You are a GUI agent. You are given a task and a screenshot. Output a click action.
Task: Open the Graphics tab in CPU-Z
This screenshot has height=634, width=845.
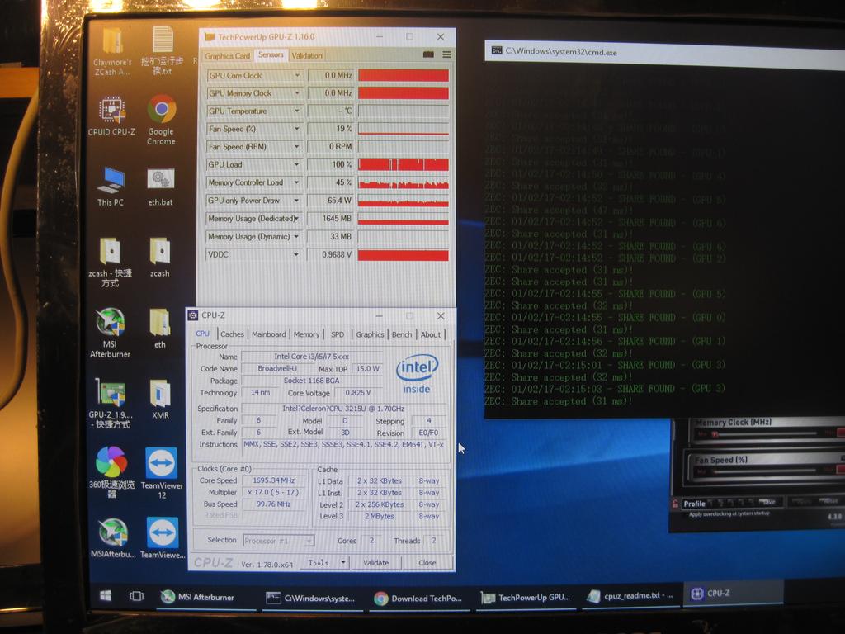point(370,334)
